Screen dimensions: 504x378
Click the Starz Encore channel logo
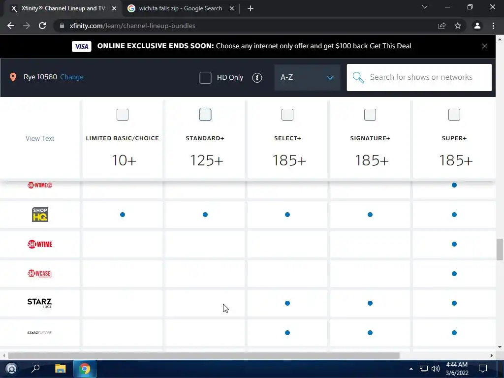coord(39,333)
